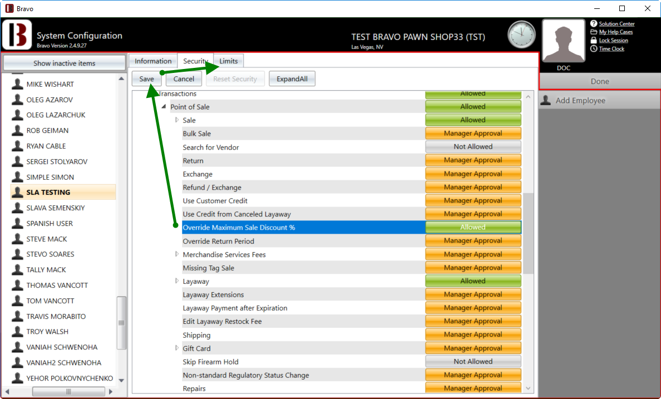This screenshot has width=661, height=399.
Task: Open the Solution Center link
Action: 616,24
